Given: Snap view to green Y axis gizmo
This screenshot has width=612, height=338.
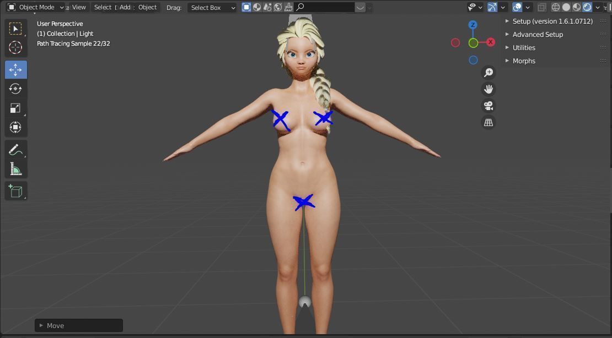Looking at the screenshot, I should (473, 43).
